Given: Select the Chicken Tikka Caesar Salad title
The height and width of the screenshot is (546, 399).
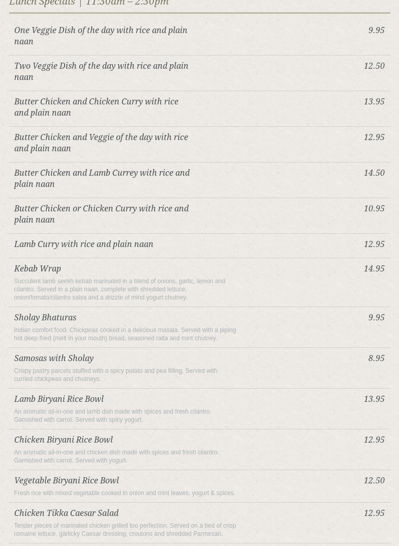Looking at the screenshot, I should coord(66,513).
